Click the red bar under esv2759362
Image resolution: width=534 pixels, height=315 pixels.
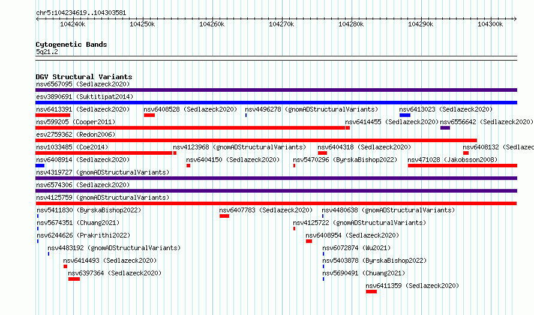coord(256,140)
